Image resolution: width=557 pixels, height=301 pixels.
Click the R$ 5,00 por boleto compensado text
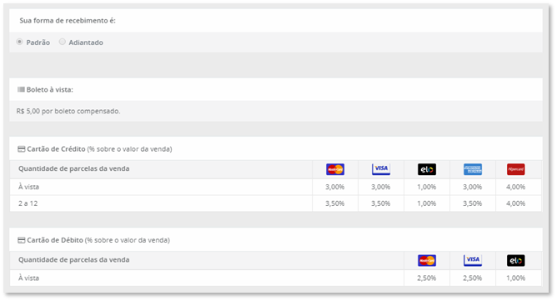[x=68, y=111]
